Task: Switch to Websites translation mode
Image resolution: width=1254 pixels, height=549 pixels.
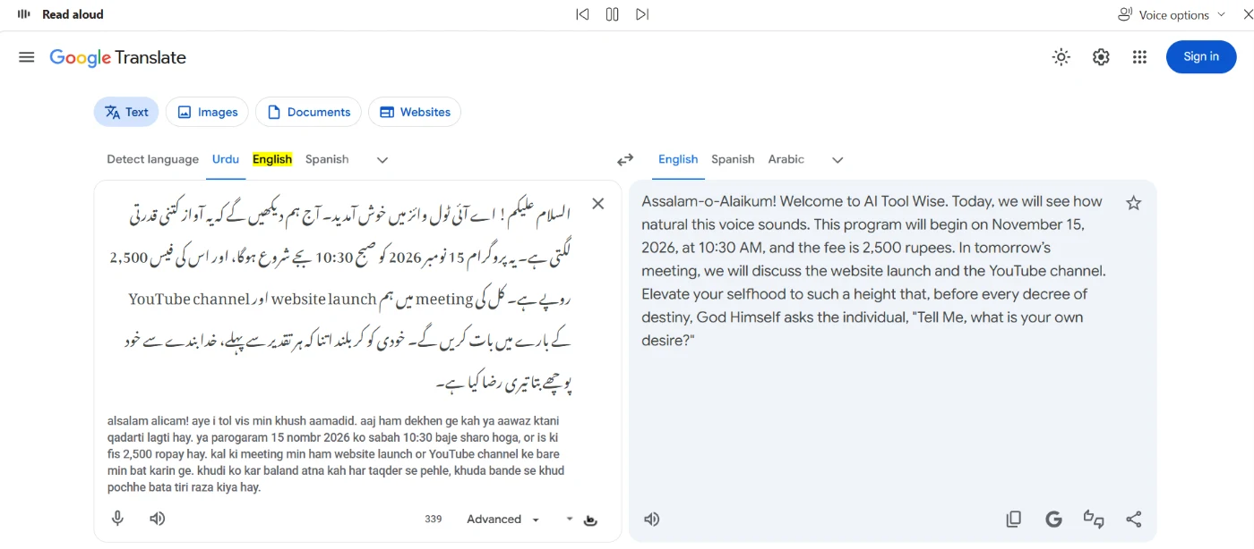Action: pyautogui.click(x=415, y=112)
